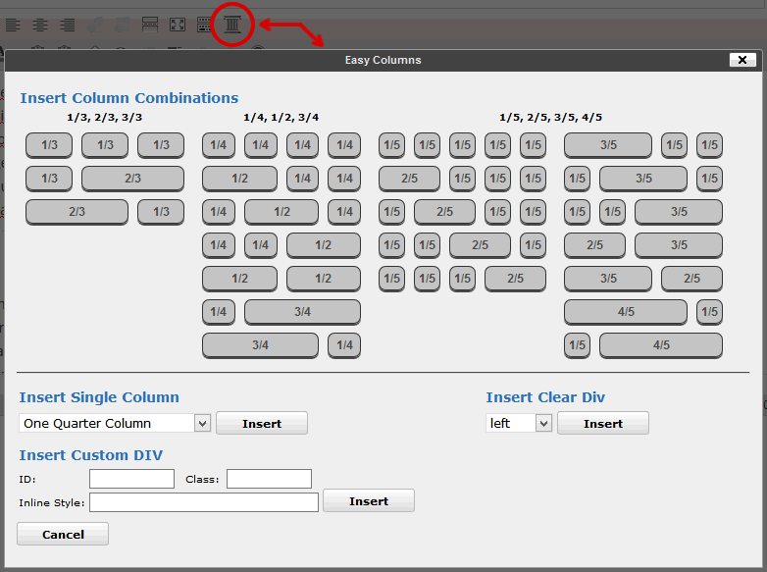767x572 pixels.
Task: Click the Insert More Tag toolbar icon
Action: (150, 25)
